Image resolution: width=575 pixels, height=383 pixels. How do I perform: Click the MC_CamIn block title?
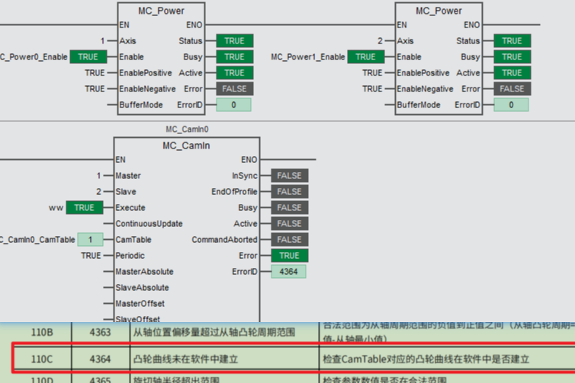[x=186, y=145]
